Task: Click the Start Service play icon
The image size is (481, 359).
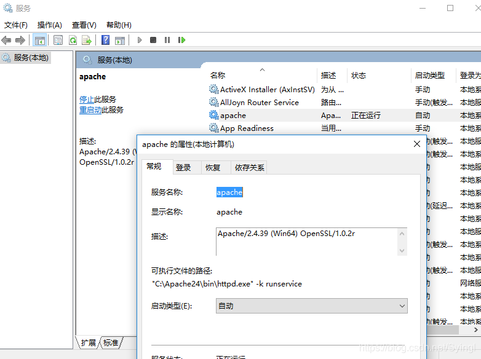Action: pos(140,40)
